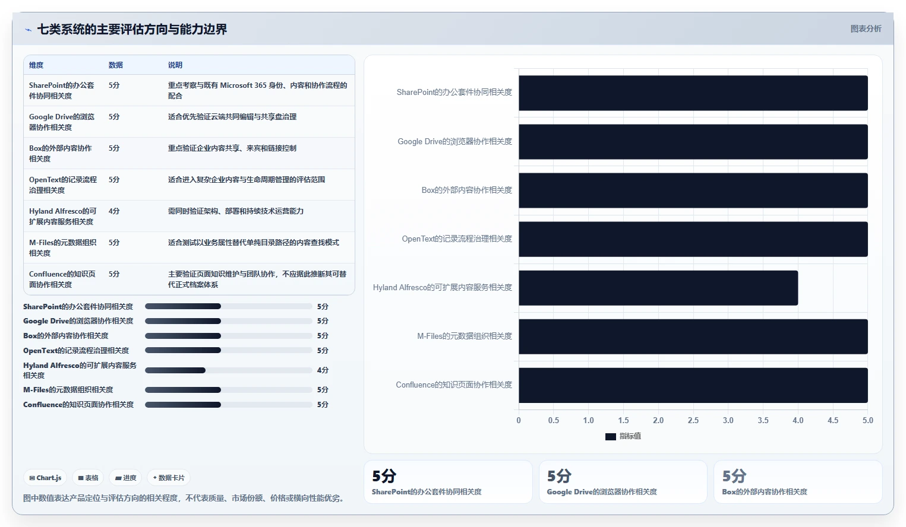Click the SharePoint bar in the chart
Screen dimensions: 906x527
click(693, 93)
